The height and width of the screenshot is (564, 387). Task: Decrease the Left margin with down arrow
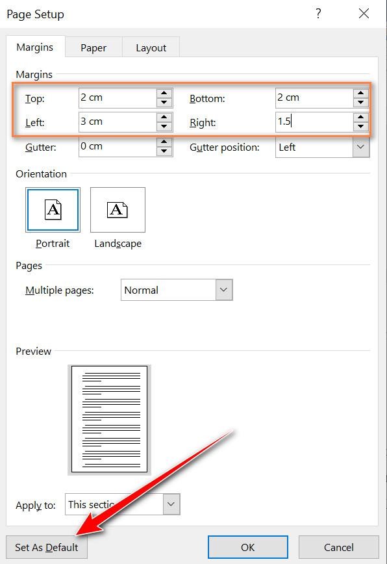pyautogui.click(x=164, y=127)
